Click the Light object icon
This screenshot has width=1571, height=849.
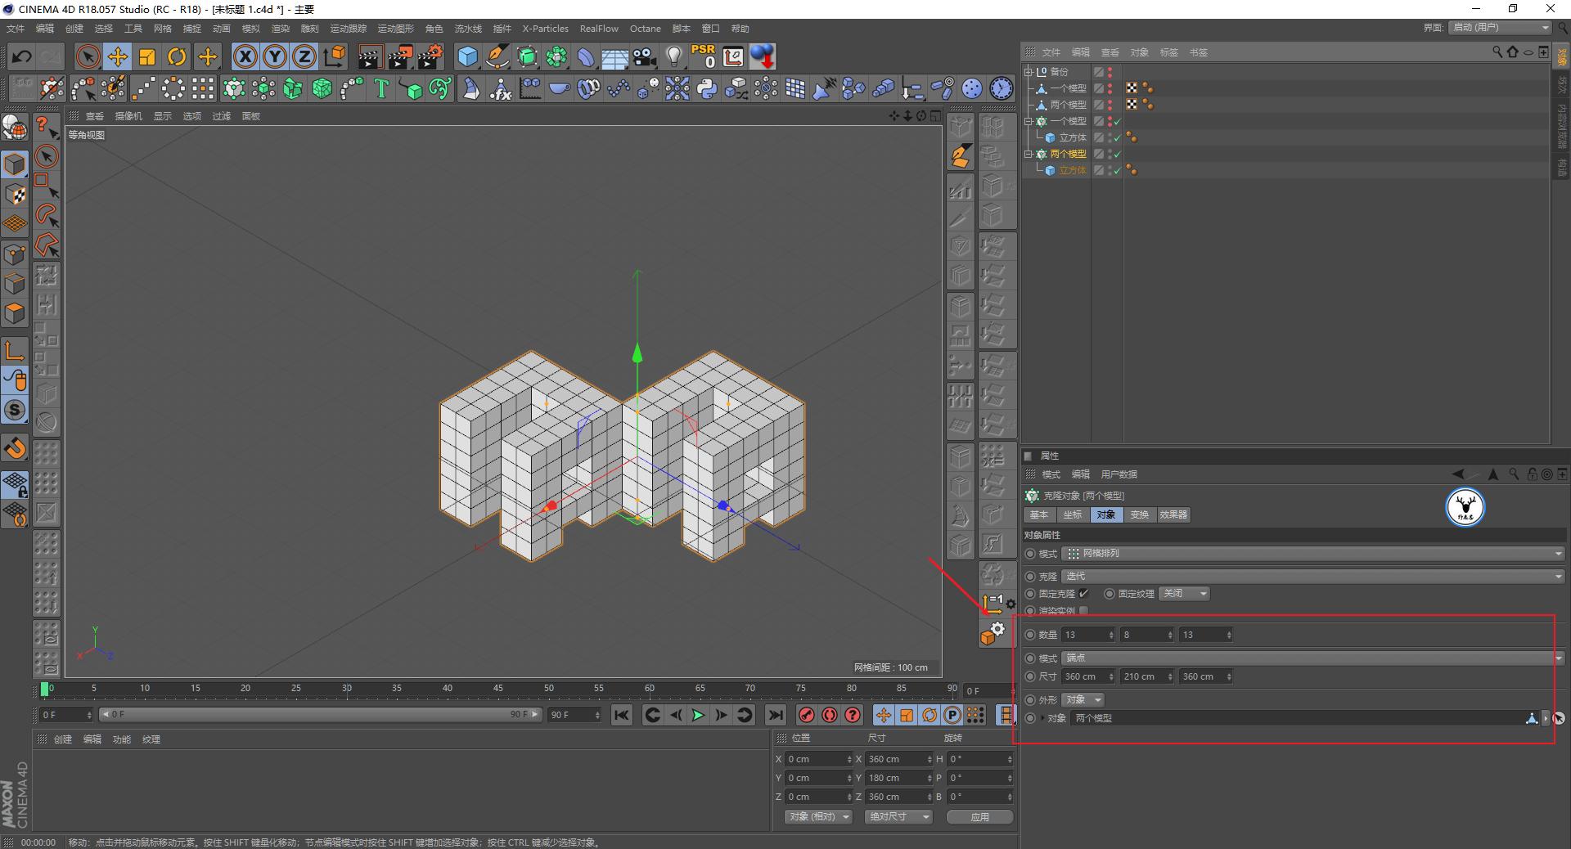point(673,56)
